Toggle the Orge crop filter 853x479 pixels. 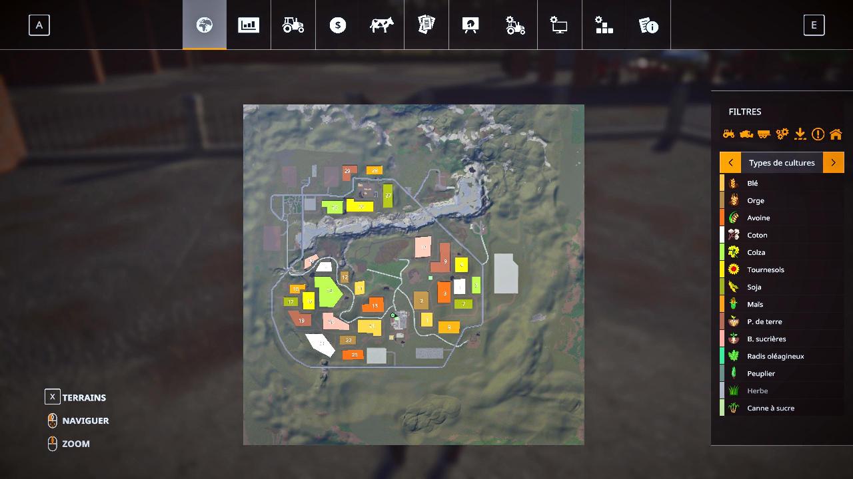(x=782, y=200)
